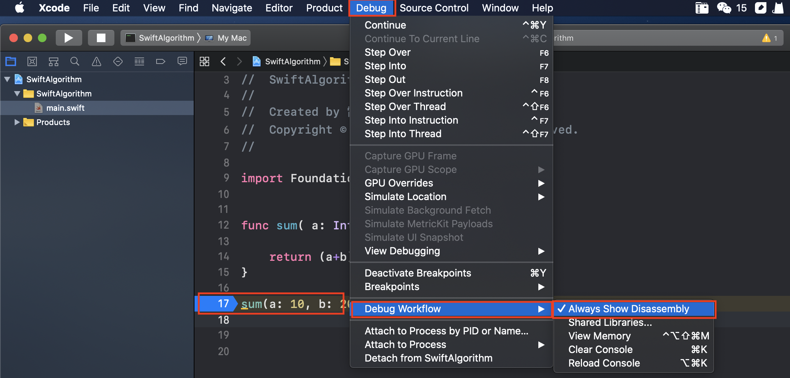The height and width of the screenshot is (378, 790).
Task: Click the Run play button
Action: click(69, 38)
